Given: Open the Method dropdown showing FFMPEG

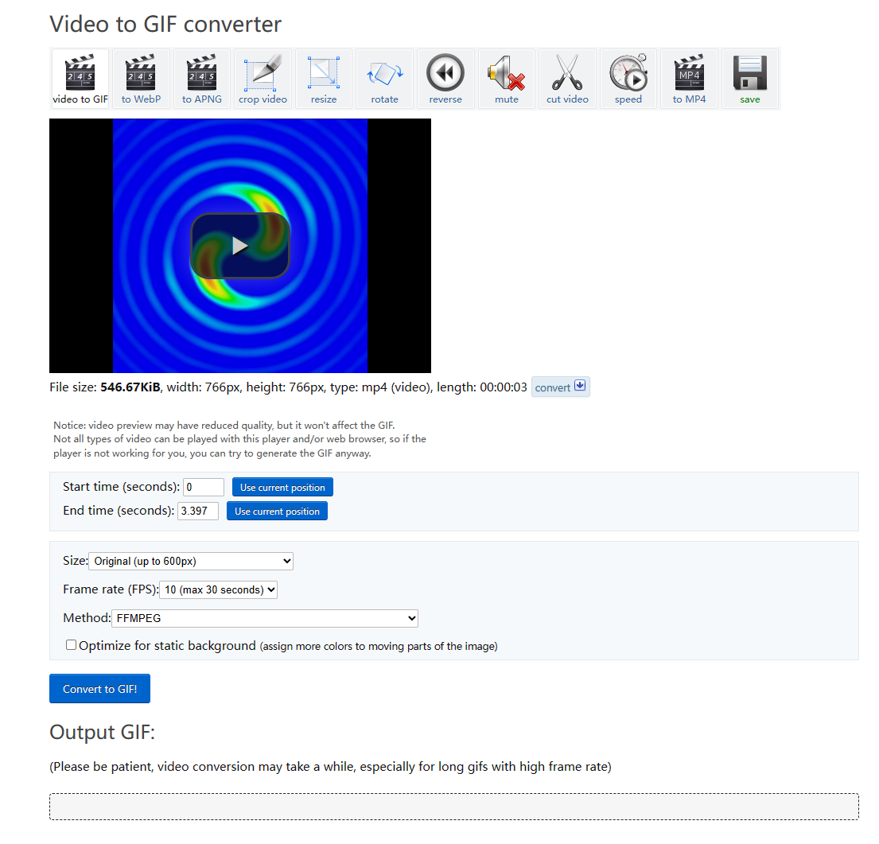Looking at the screenshot, I should pos(265,618).
